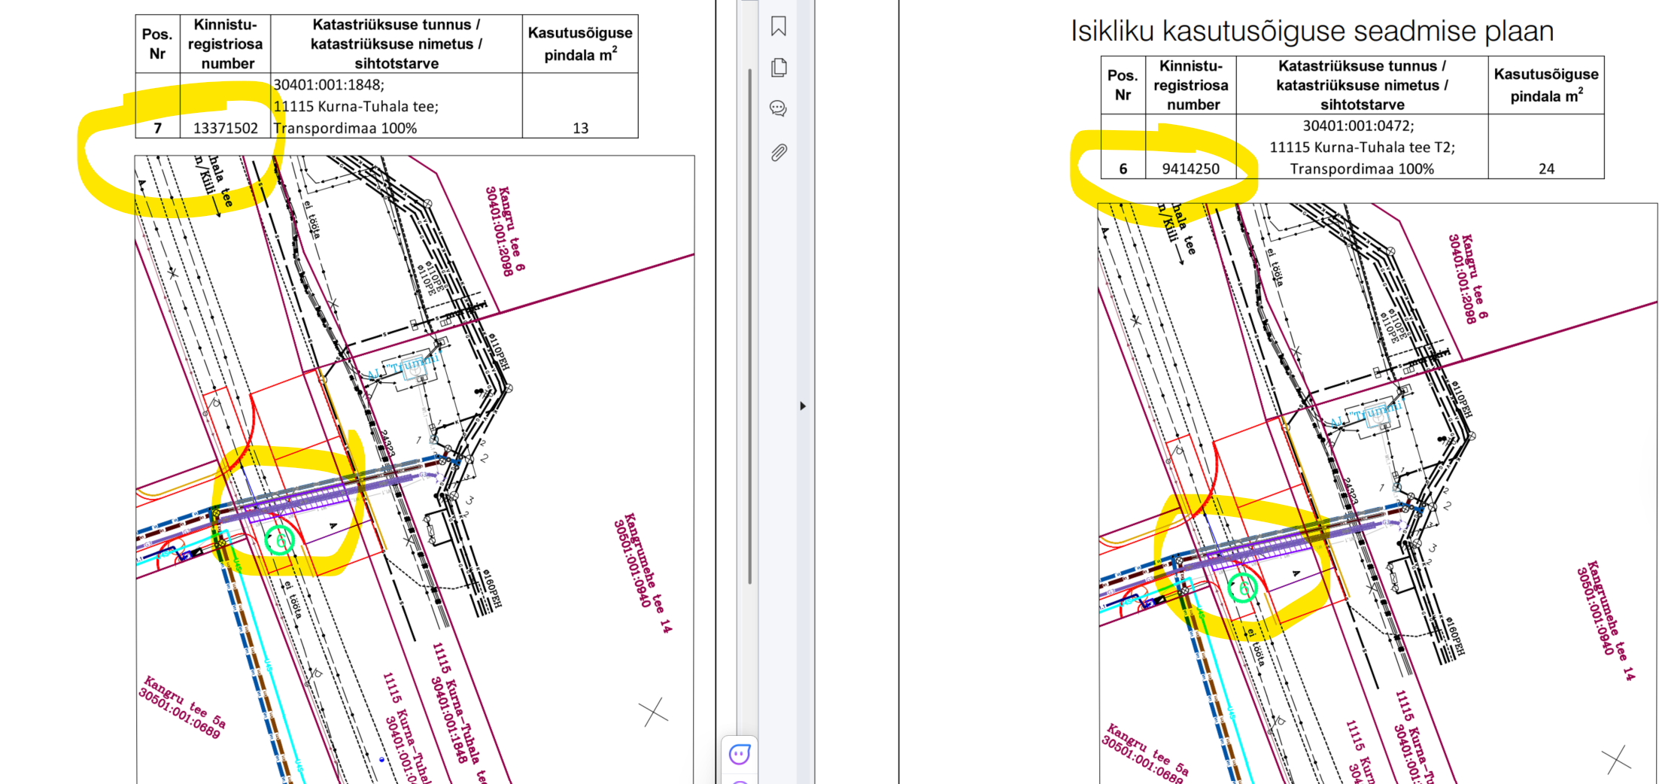Open the page thumbnails panel icon

(x=779, y=68)
